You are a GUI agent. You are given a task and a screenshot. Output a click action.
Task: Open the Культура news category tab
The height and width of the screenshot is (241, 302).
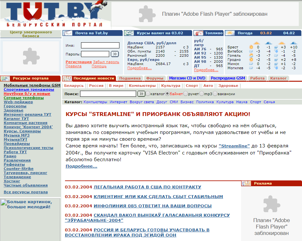(x=171, y=86)
